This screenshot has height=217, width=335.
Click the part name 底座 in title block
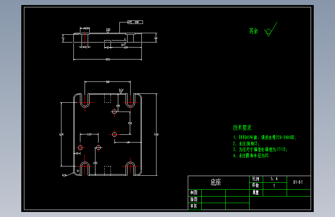216,182
